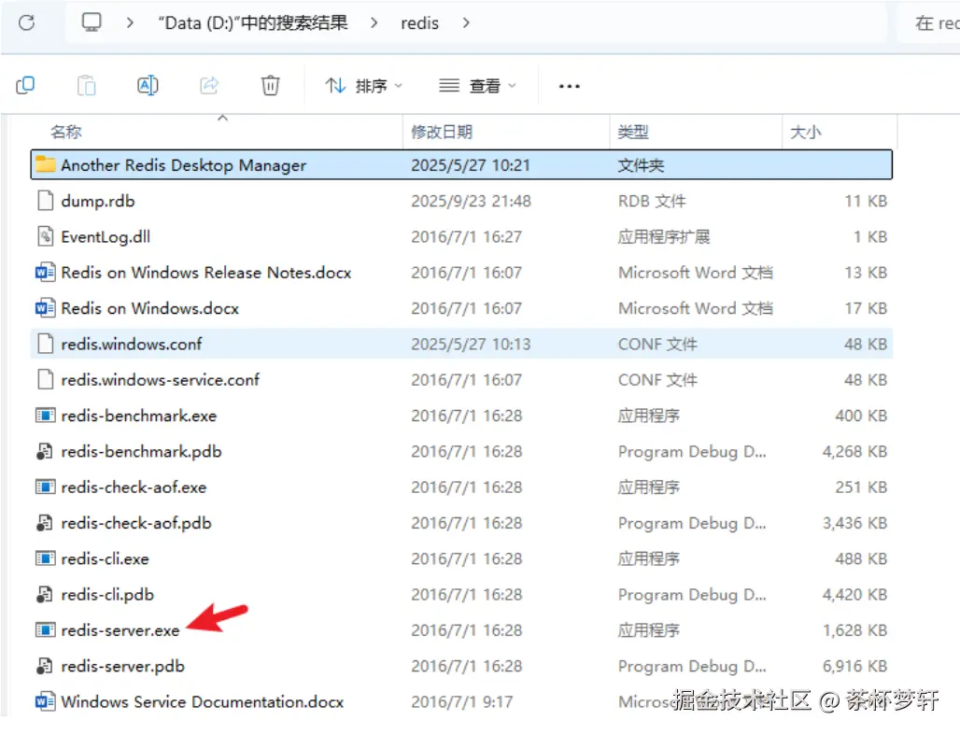Image resolution: width=960 pixels, height=734 pixels.
Task: Click "6,916 KB" size of redis-server.pdb
Action: 854,667
